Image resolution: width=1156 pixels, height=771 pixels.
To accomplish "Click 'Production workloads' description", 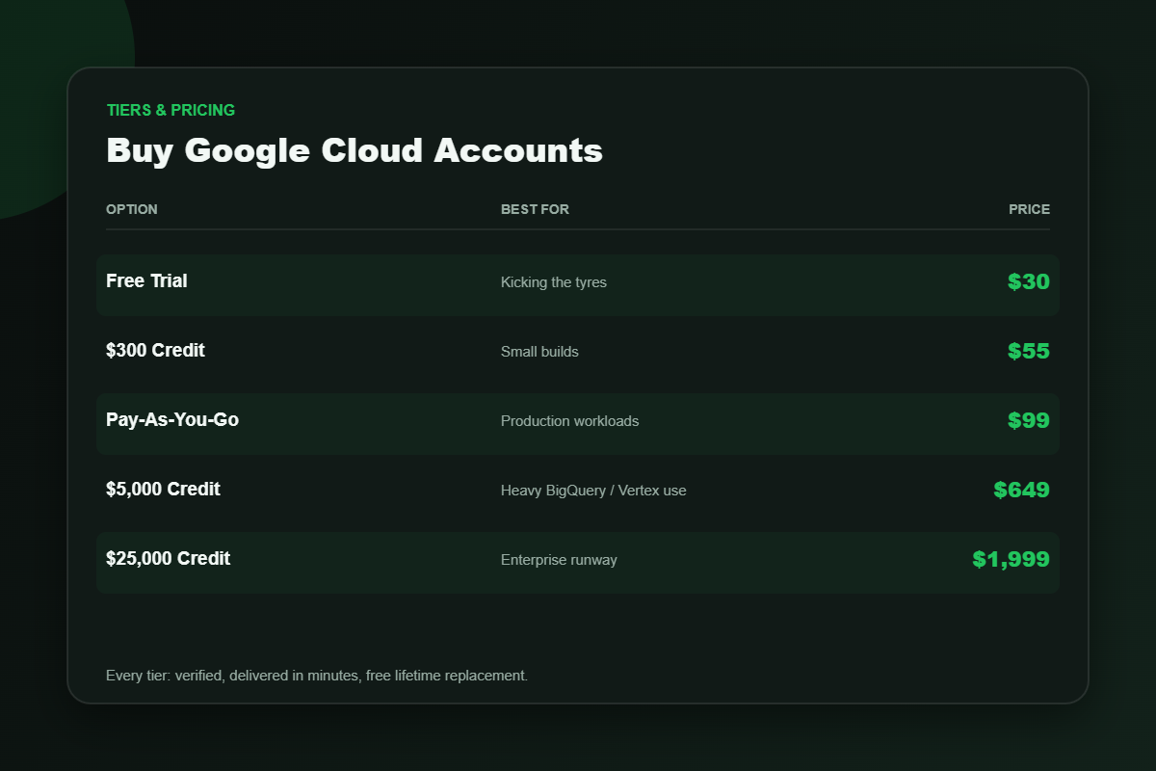I will pos(570,421).
